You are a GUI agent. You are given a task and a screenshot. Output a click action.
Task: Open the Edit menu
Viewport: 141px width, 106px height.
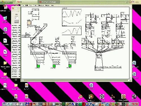(x=27, y=5)
